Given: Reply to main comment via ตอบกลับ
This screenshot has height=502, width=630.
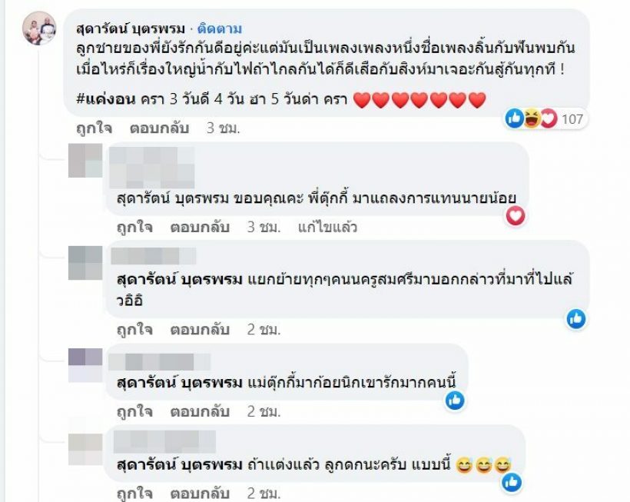Looking at the screenshot, I should 160,128.
